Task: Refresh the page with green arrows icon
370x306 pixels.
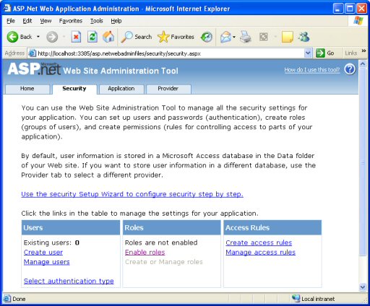Action: (92, 37)
